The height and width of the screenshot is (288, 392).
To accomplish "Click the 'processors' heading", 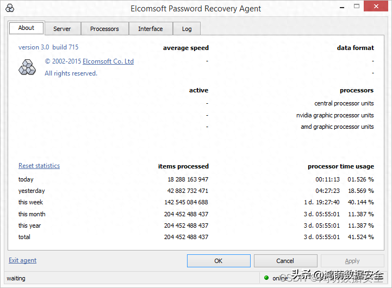I will (357, 90).
